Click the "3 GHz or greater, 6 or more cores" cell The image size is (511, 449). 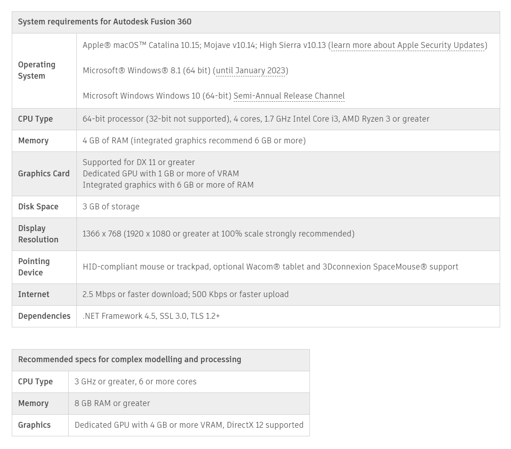click(136, 382)
